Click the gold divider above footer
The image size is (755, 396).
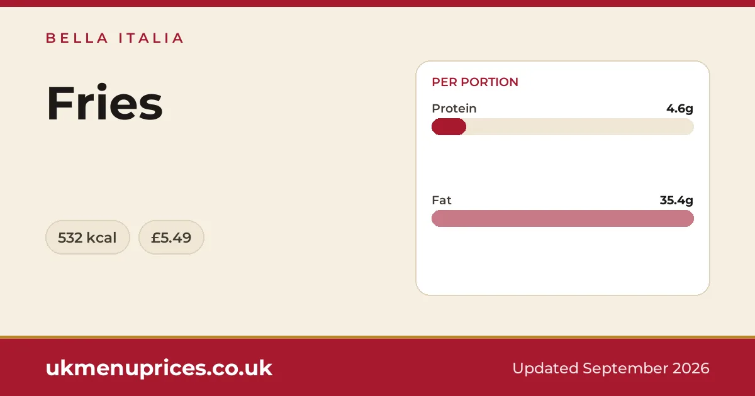[377, 338]
